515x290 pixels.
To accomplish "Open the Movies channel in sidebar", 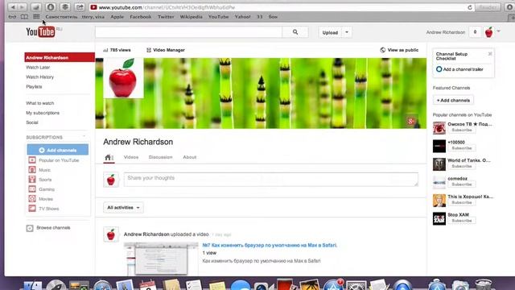I will click(x=41, y=199).
